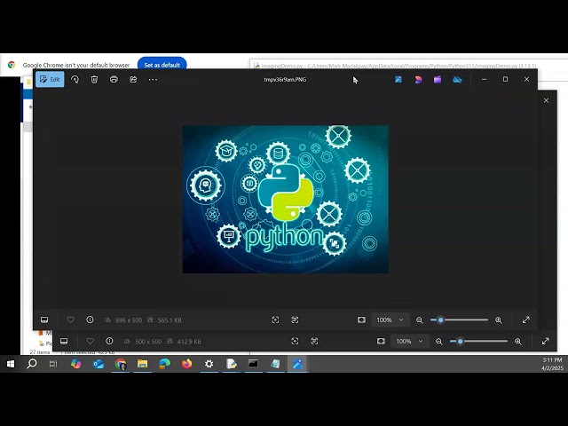This screenshot has height=426, width=568.
Task: Switch to the Photos app in the taskbar
Action: click(x=298, y=364)
